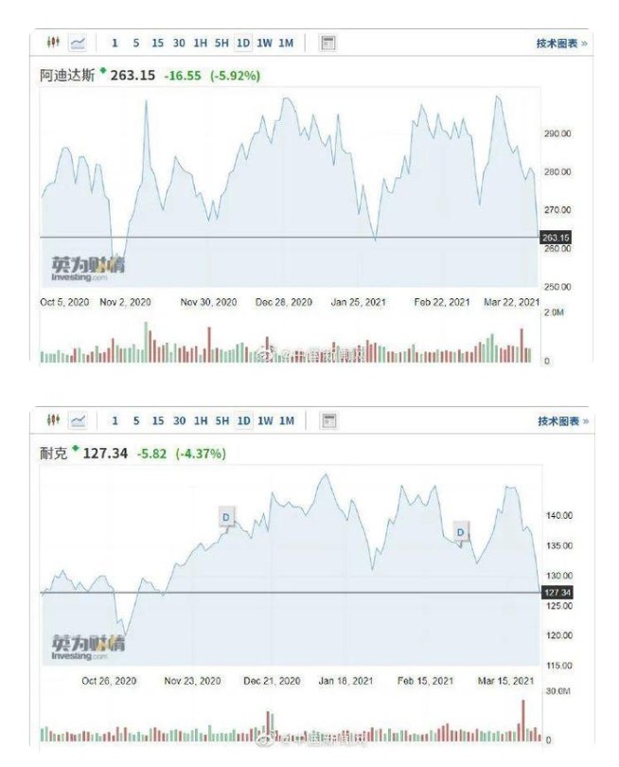Open 技术图表 link above Adidas chart
The image size is (619, 767).
pos(561,43)
